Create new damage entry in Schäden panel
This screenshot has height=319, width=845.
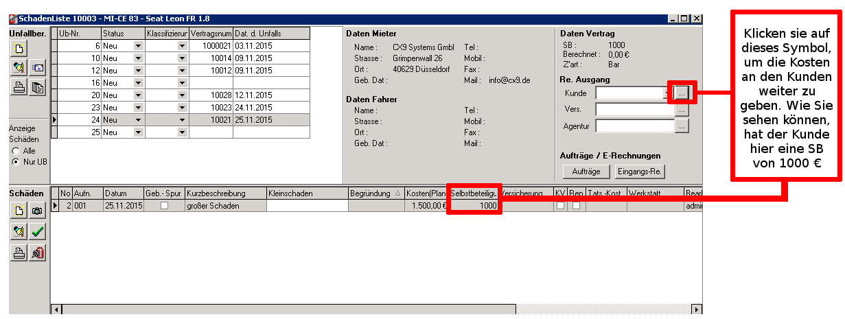[19, 211]
